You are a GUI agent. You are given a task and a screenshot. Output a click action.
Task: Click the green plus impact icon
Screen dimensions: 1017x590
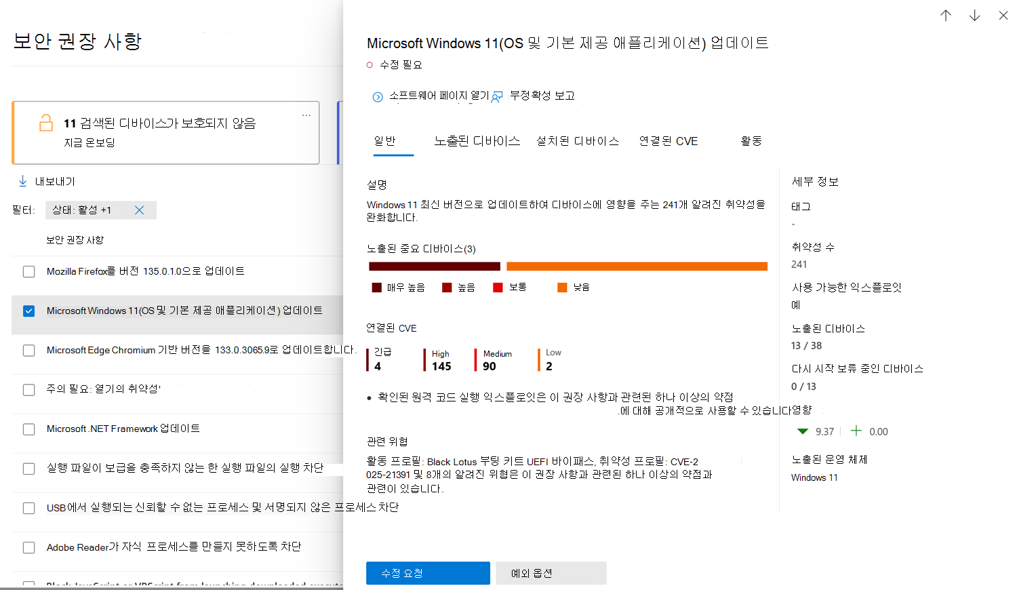[x=856, y=431]
